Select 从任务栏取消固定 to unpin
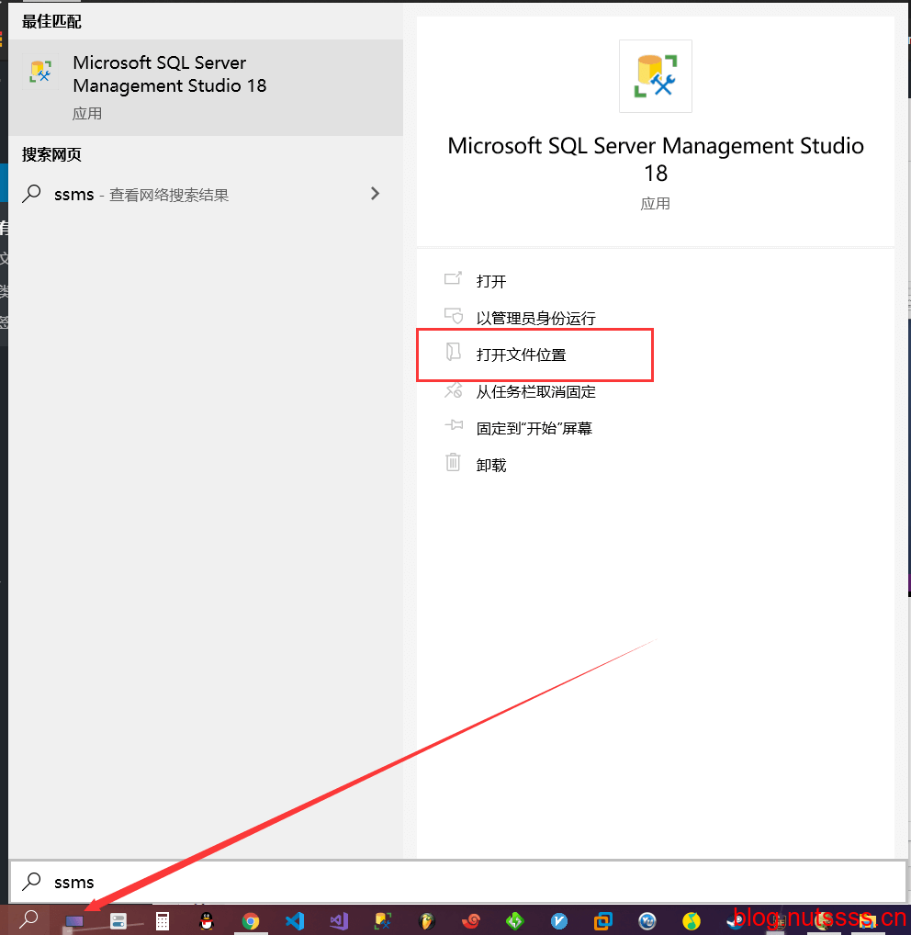The width and height of the screenshot is (911, 935). 535,391
